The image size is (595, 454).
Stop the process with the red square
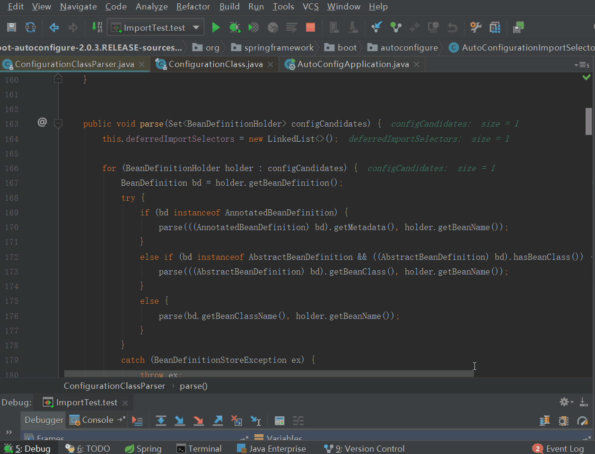(x=310, y=27)
